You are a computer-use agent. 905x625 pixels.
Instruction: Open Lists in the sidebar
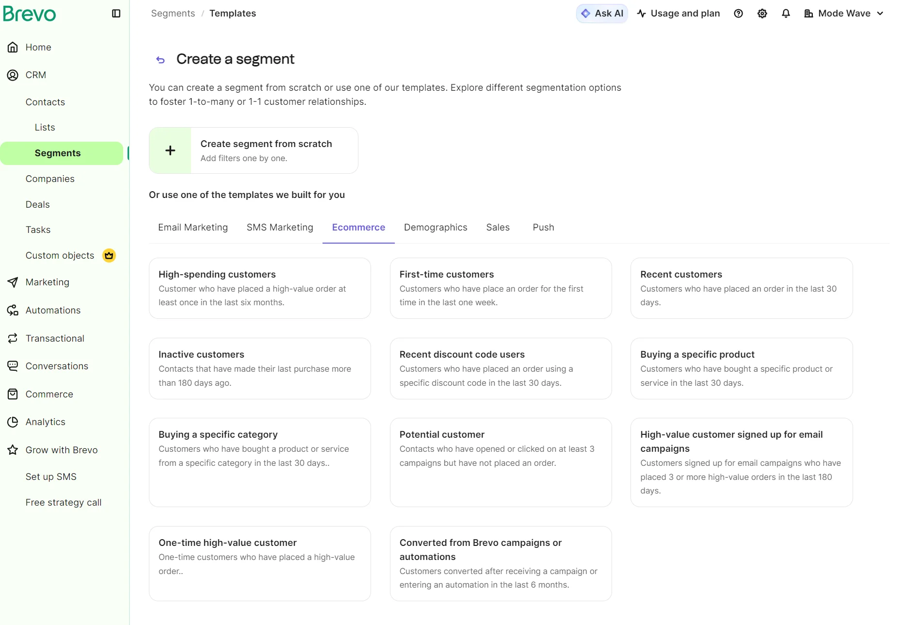(45, 127)
